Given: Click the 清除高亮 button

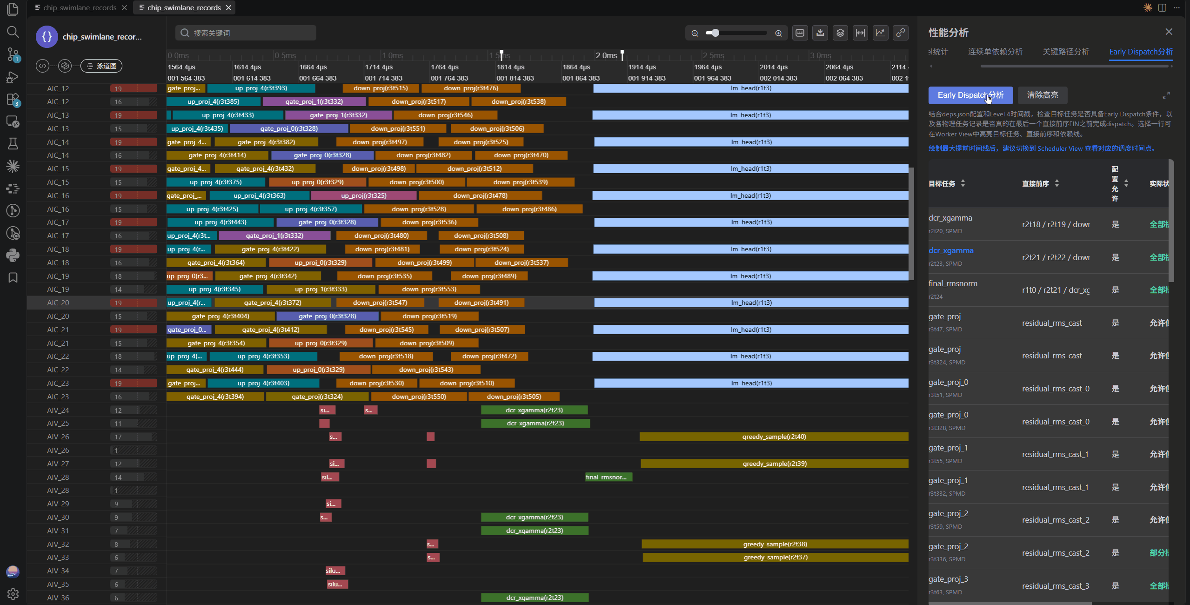Looking at the screenshot, I should click(x=1043, y=95).
